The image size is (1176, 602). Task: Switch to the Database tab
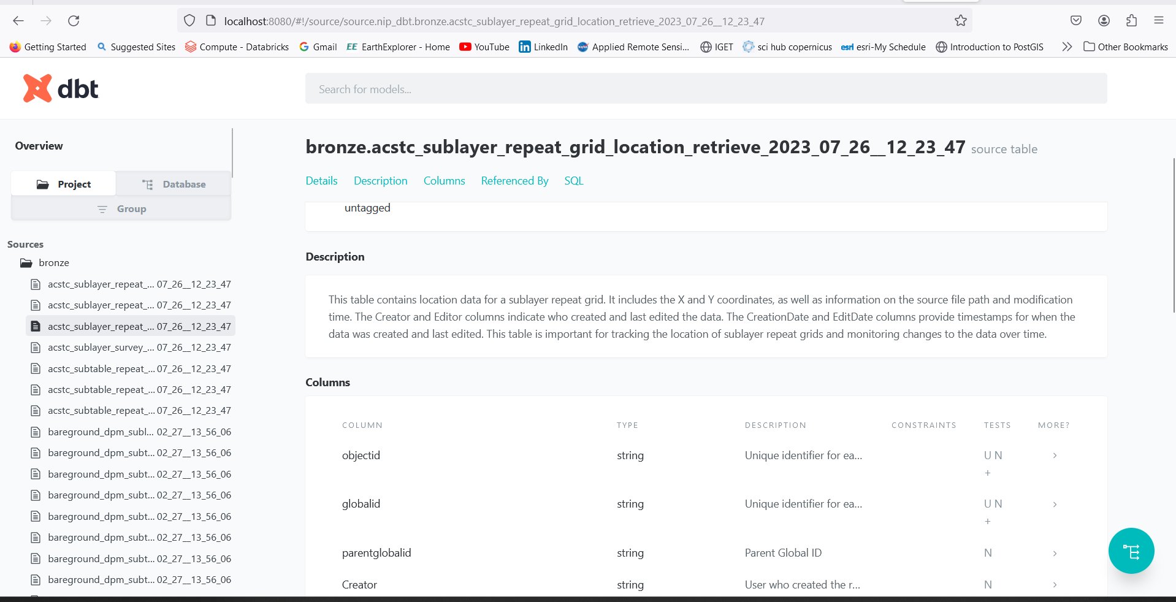tap(174, 184)
